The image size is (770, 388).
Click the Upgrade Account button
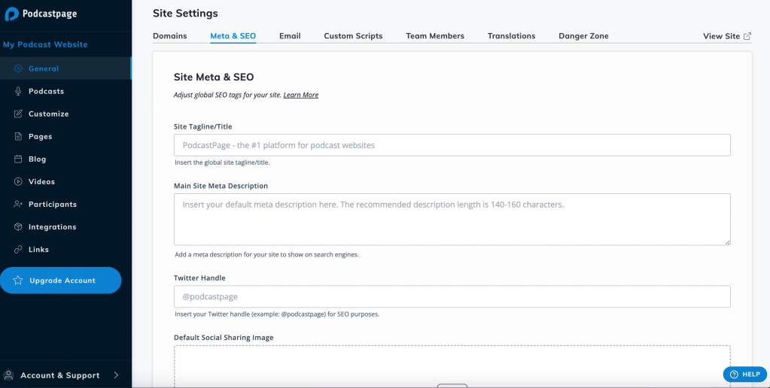tap(60, 280)
